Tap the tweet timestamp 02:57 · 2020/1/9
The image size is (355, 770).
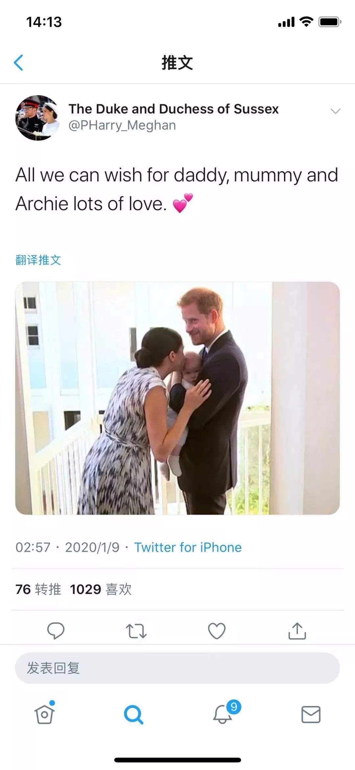point(67,547)
